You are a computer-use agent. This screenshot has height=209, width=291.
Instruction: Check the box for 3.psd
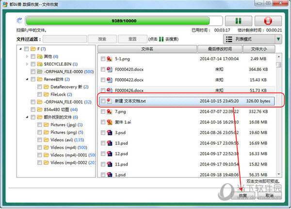click(103, 133)
